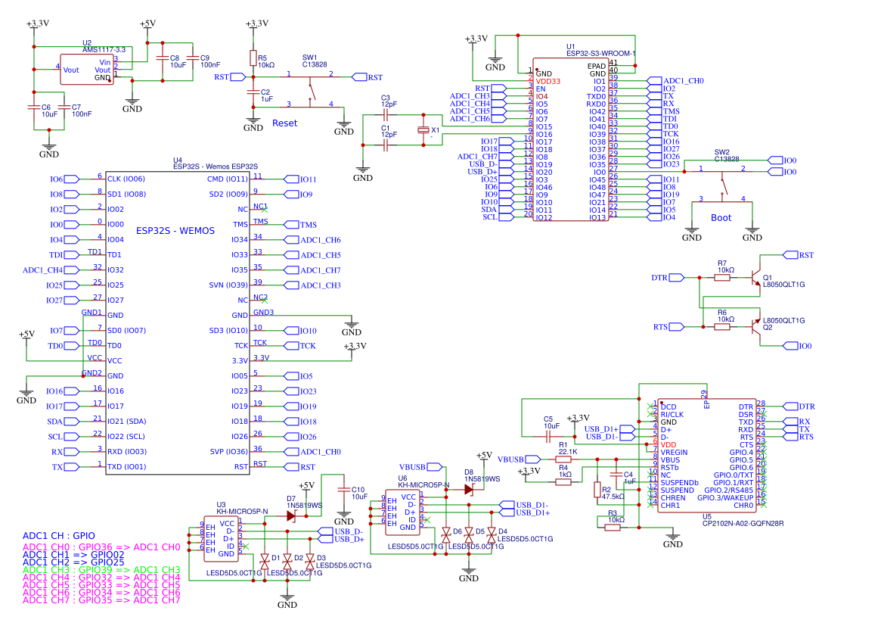Click the C5 10uF capacitor
The image size is (884, 626).
(x=549, y=436)
